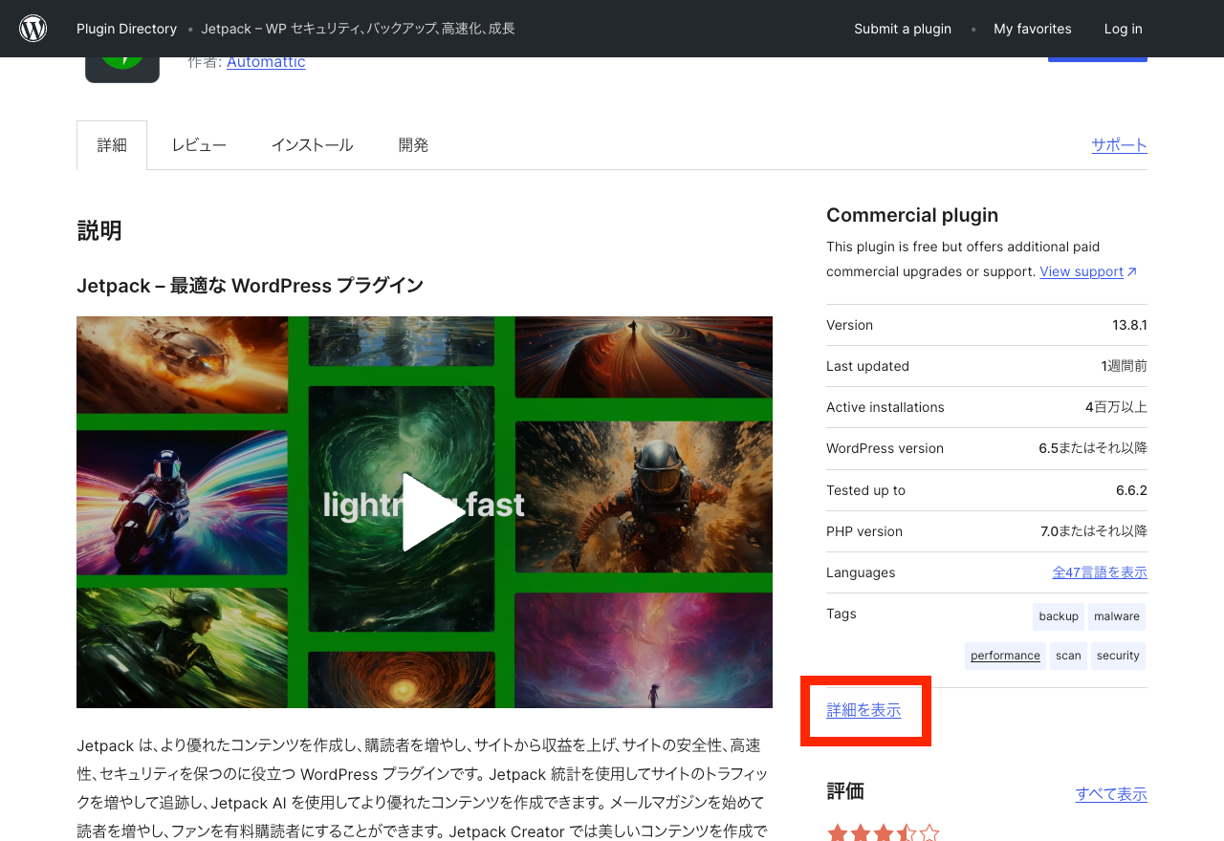The image size is (1224, 841).
Task: Click WordPress version value 6.5またはそれ以降
Action: [x=1093, y=448]
